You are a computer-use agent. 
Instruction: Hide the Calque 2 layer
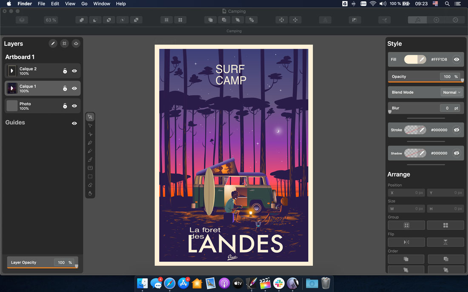(74, 71)
